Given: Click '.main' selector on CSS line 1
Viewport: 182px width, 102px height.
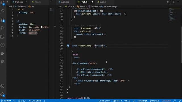Looking at the screenshot, I should pos(20,10).
